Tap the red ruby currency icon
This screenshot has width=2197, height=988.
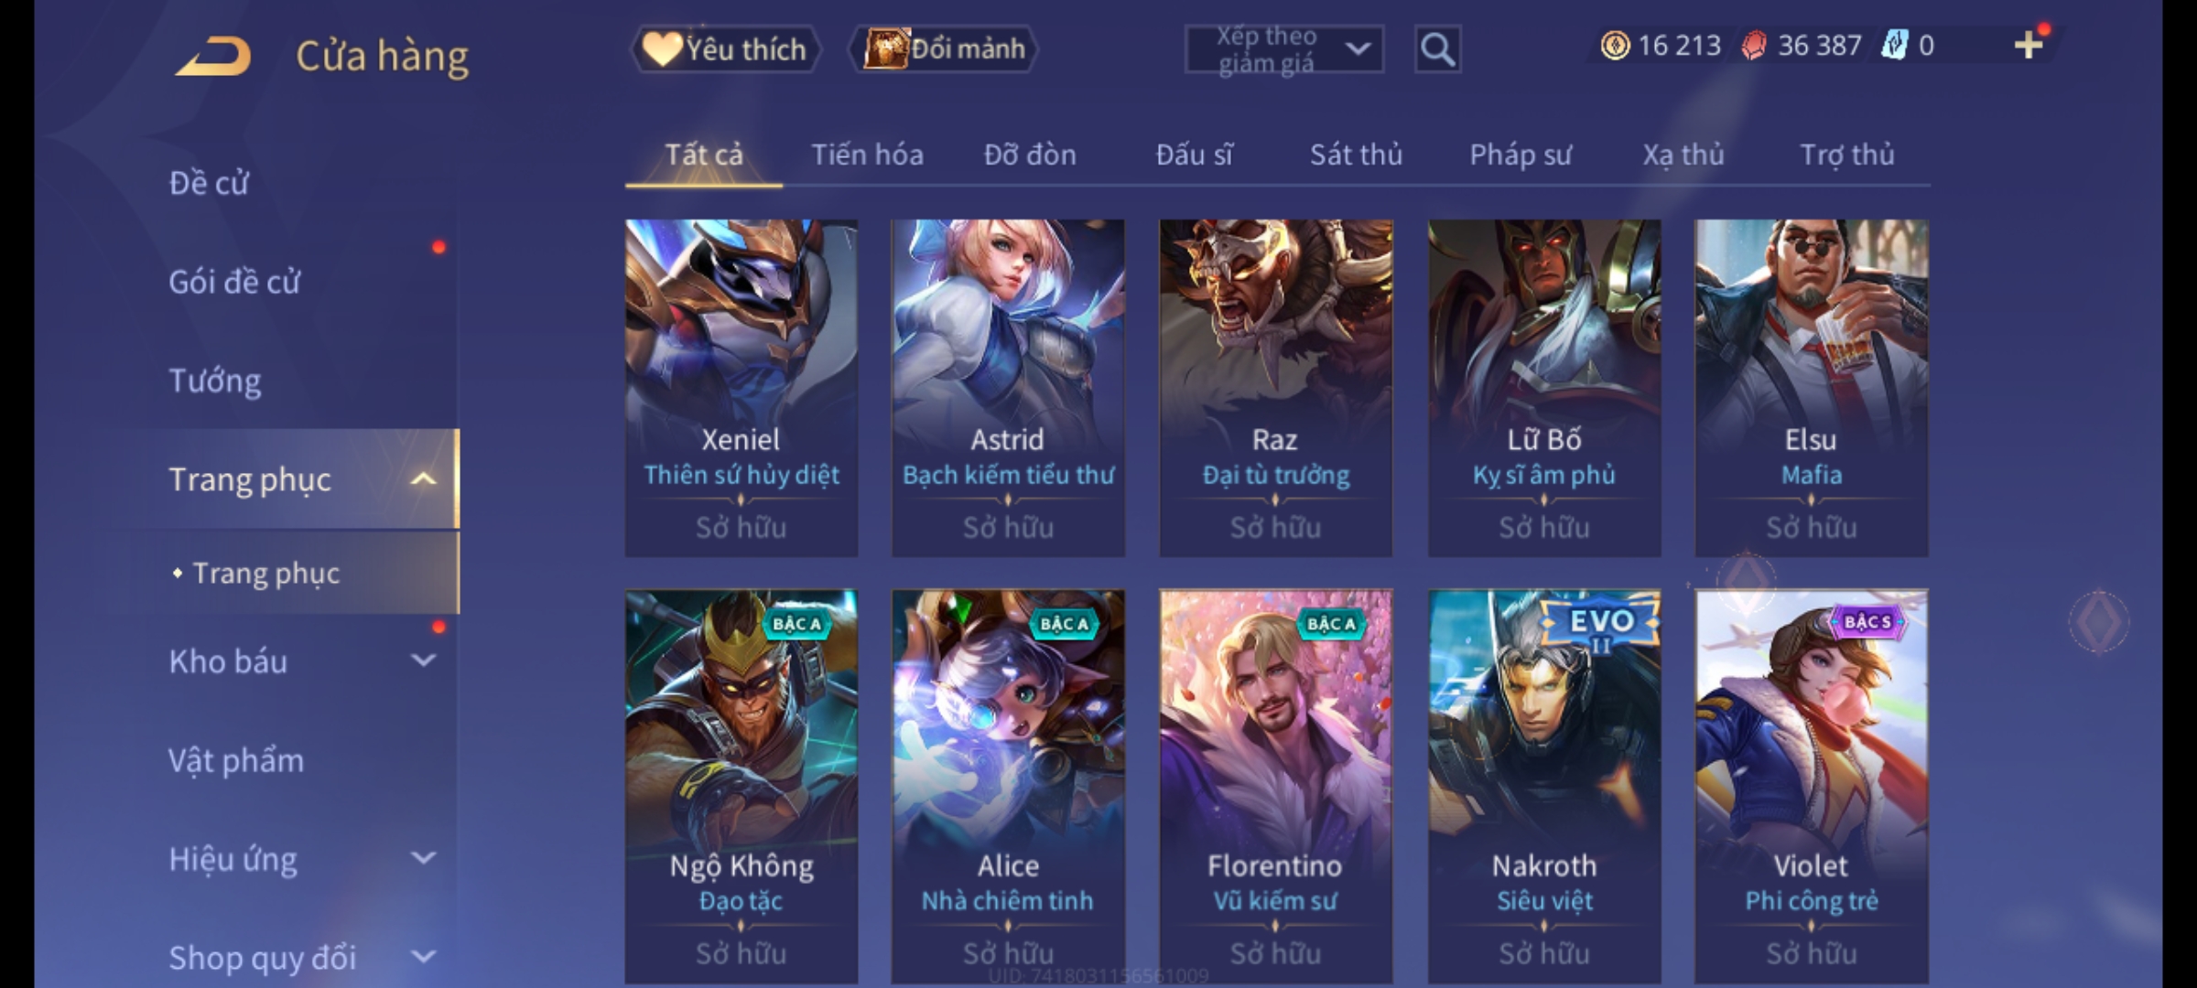click(x=1754, y=45)
